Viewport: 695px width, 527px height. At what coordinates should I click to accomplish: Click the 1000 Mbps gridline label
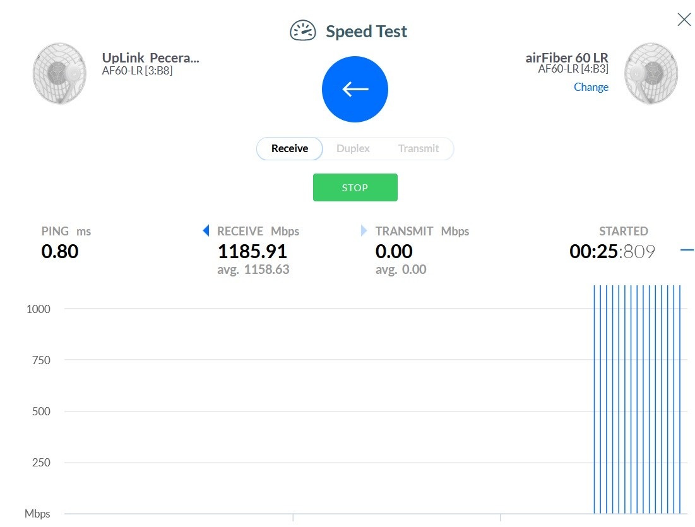point(39,309)
